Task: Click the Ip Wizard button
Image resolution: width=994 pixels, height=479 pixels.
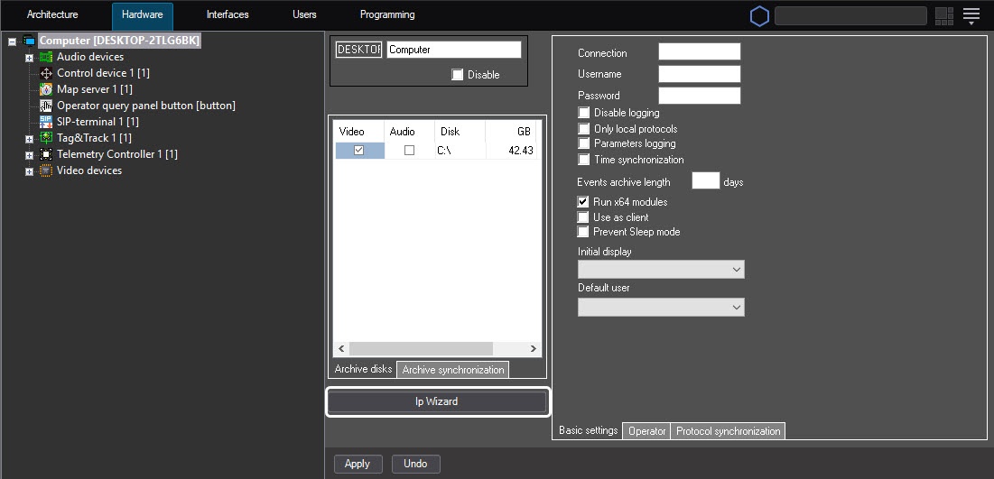Action: 437,401
